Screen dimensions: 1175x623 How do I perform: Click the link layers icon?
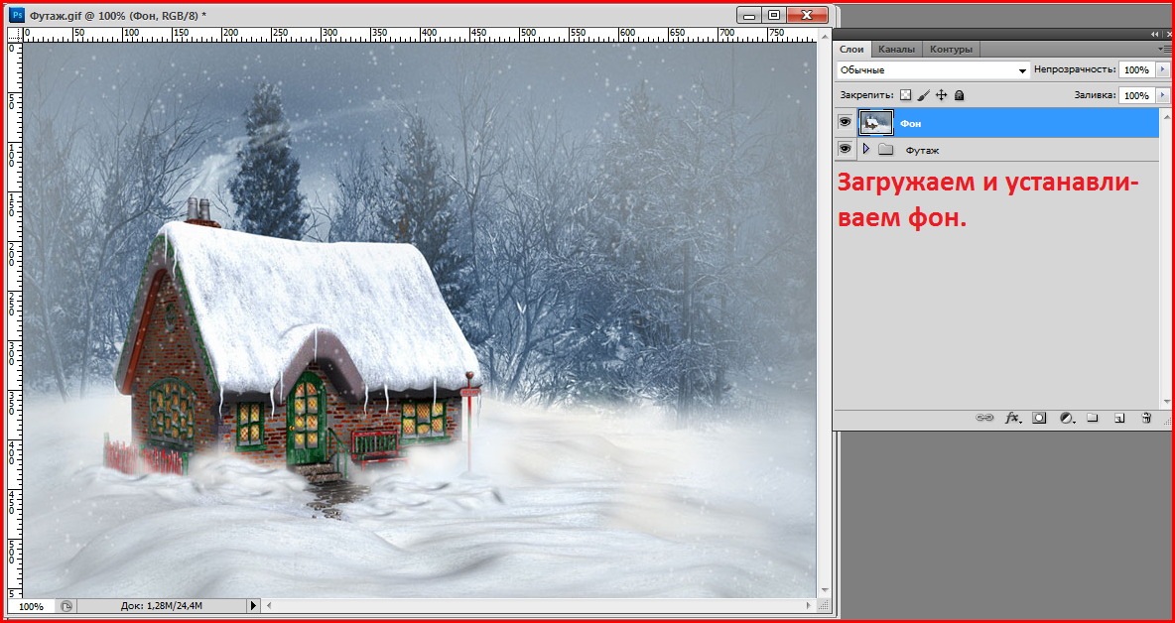(983, 419)
